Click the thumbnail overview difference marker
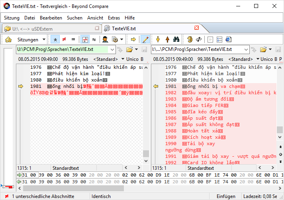This screenshot has height=200, width=284. [x=9, y=187]
